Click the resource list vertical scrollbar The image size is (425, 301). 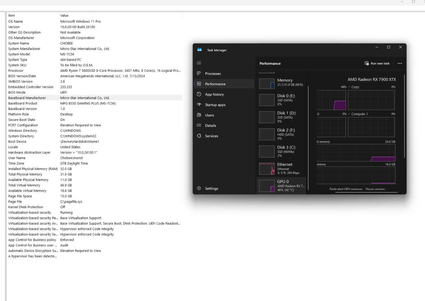pyautogui.click(x=308, y=138)
